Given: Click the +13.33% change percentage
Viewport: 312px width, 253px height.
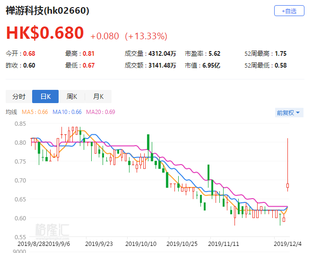Looking at the screenshot, I should click(146, 36).
